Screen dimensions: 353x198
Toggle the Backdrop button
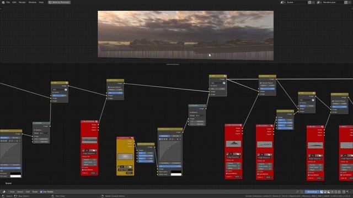pyautogui.click(x=312, y=192)
